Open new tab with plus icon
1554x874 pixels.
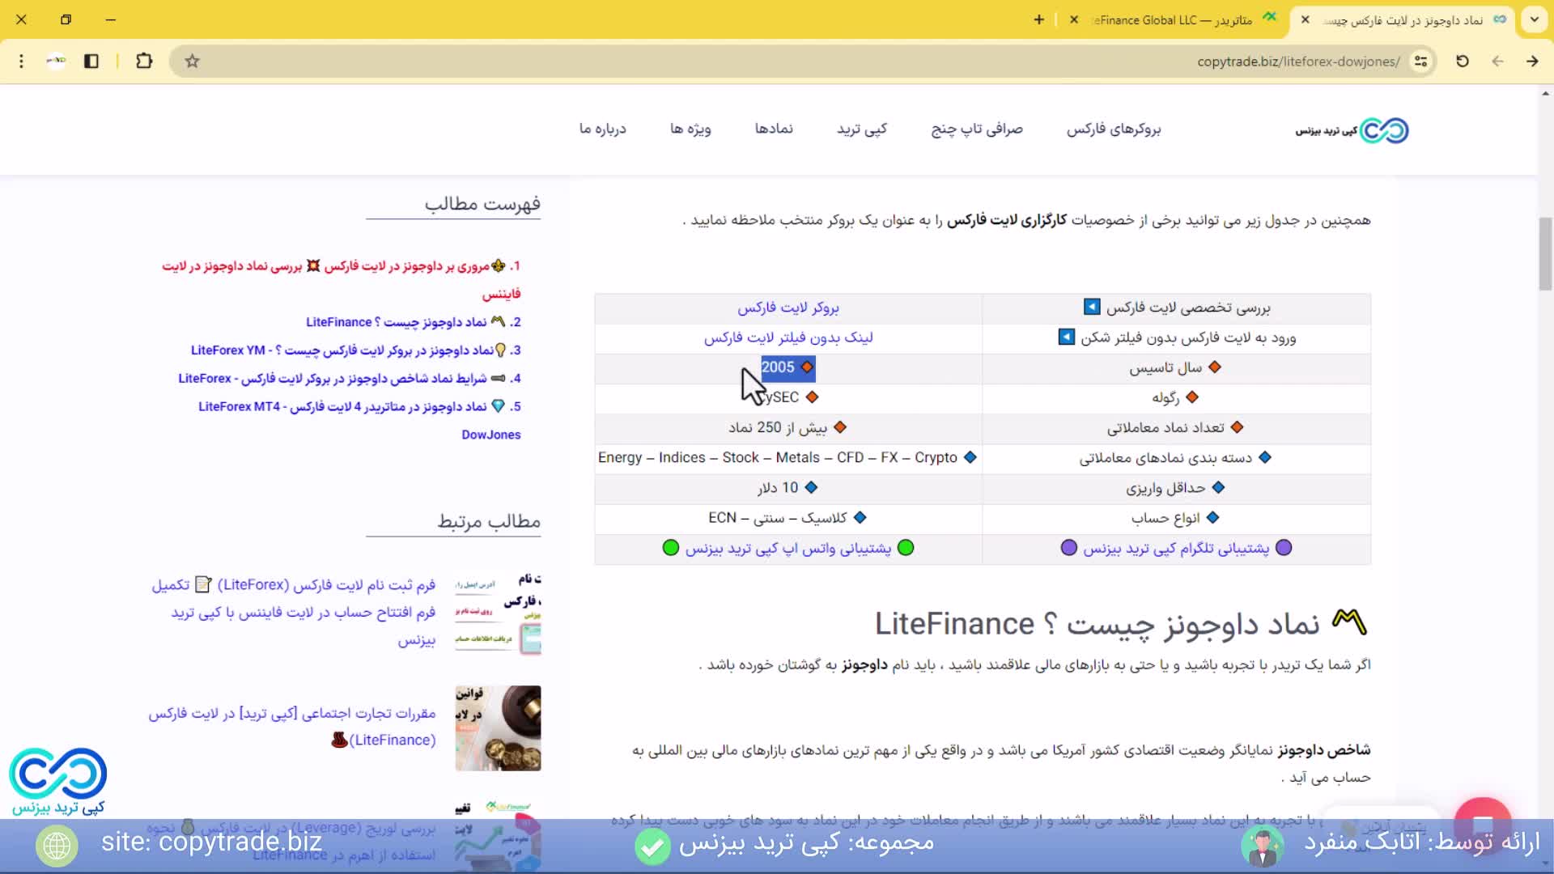click(x=1038, y=20)
